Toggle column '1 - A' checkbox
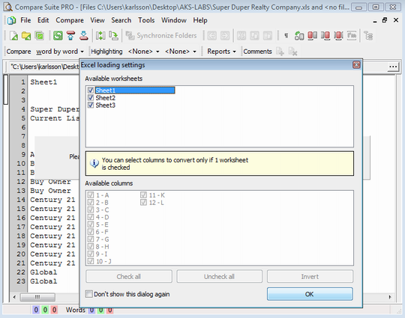 (91, 195)
